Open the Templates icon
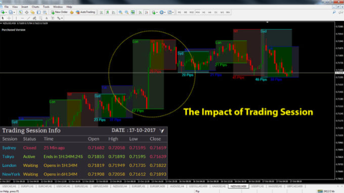This screenshot has width=344, height=193. (x=169, y=12)
